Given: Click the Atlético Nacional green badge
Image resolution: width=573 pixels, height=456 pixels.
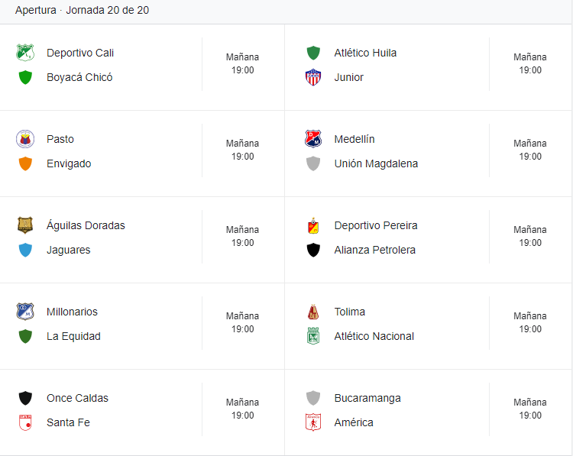Looking at the screenshot, I should tap(313, 336).
